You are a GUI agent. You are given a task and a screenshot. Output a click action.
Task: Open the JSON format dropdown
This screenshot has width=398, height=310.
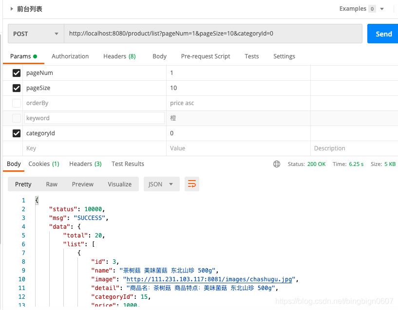point(161,184)
